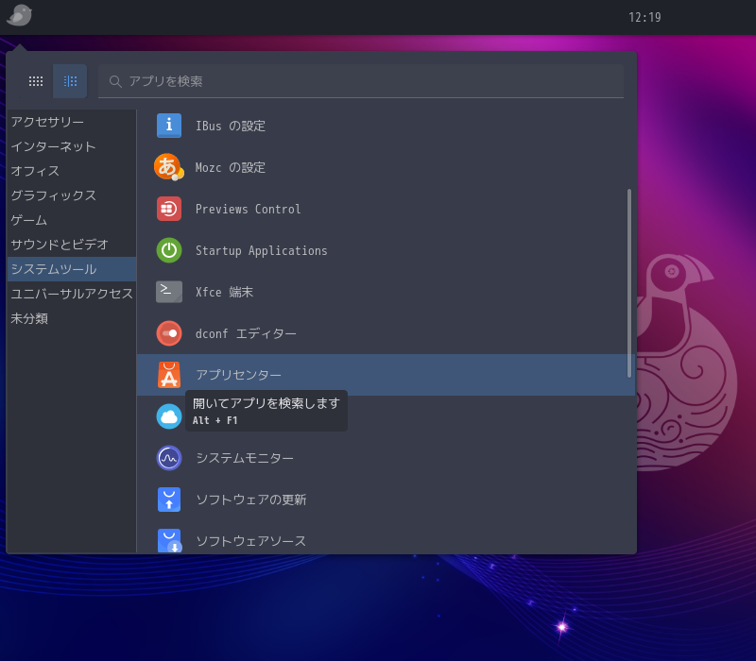Open IBus の設定 icon
This screenshot has width=756, height=661.
[x=169, y=126]
